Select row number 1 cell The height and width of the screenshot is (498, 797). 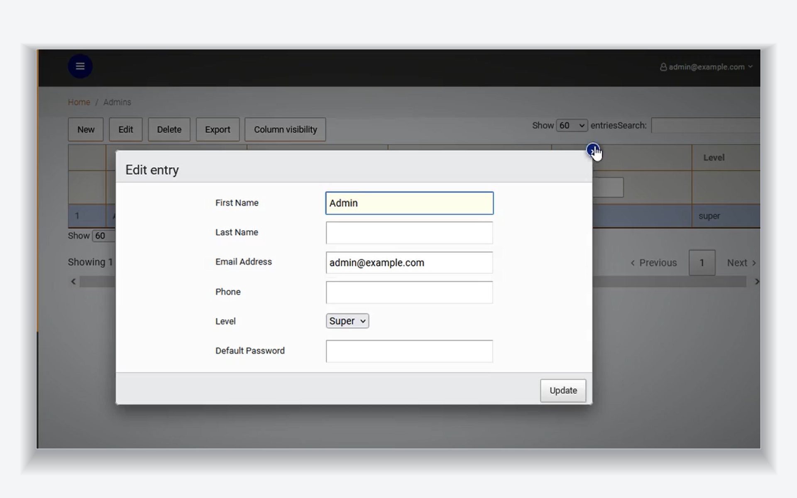click(87, 216)
